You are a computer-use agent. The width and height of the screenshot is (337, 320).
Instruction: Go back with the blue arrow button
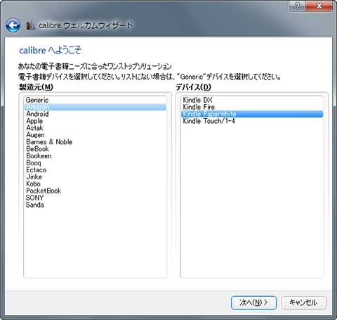(13, 25)
